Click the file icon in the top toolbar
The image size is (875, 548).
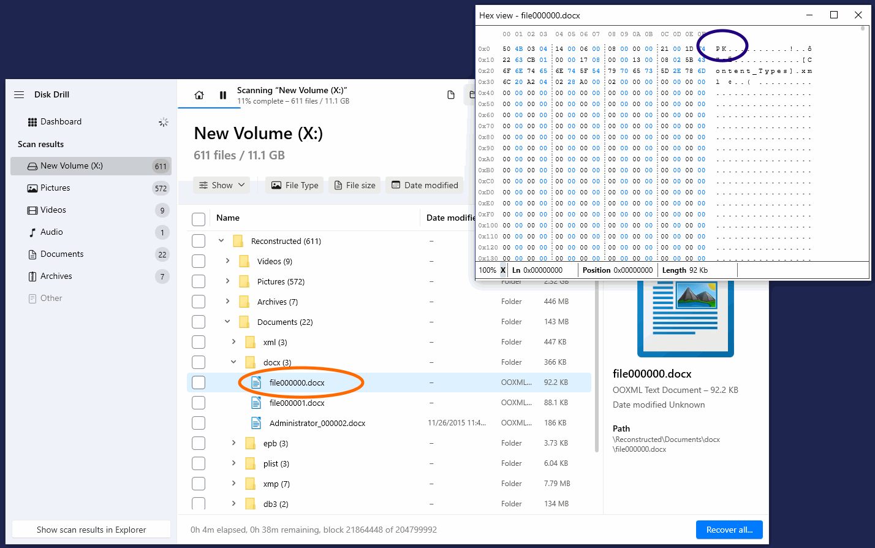(451, 95)
